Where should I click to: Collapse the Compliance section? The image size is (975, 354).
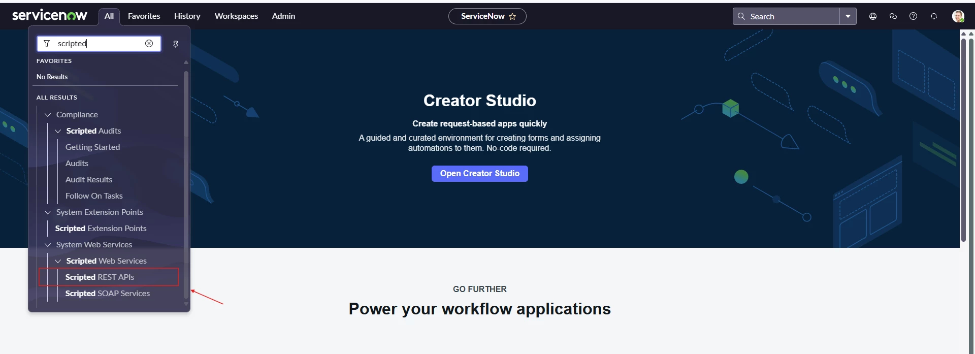[48, 115]
